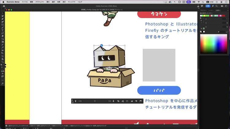The image size is (230, 129).
Task: Switch to the レイヤー panel tab
Action: [x=211, y=10]
